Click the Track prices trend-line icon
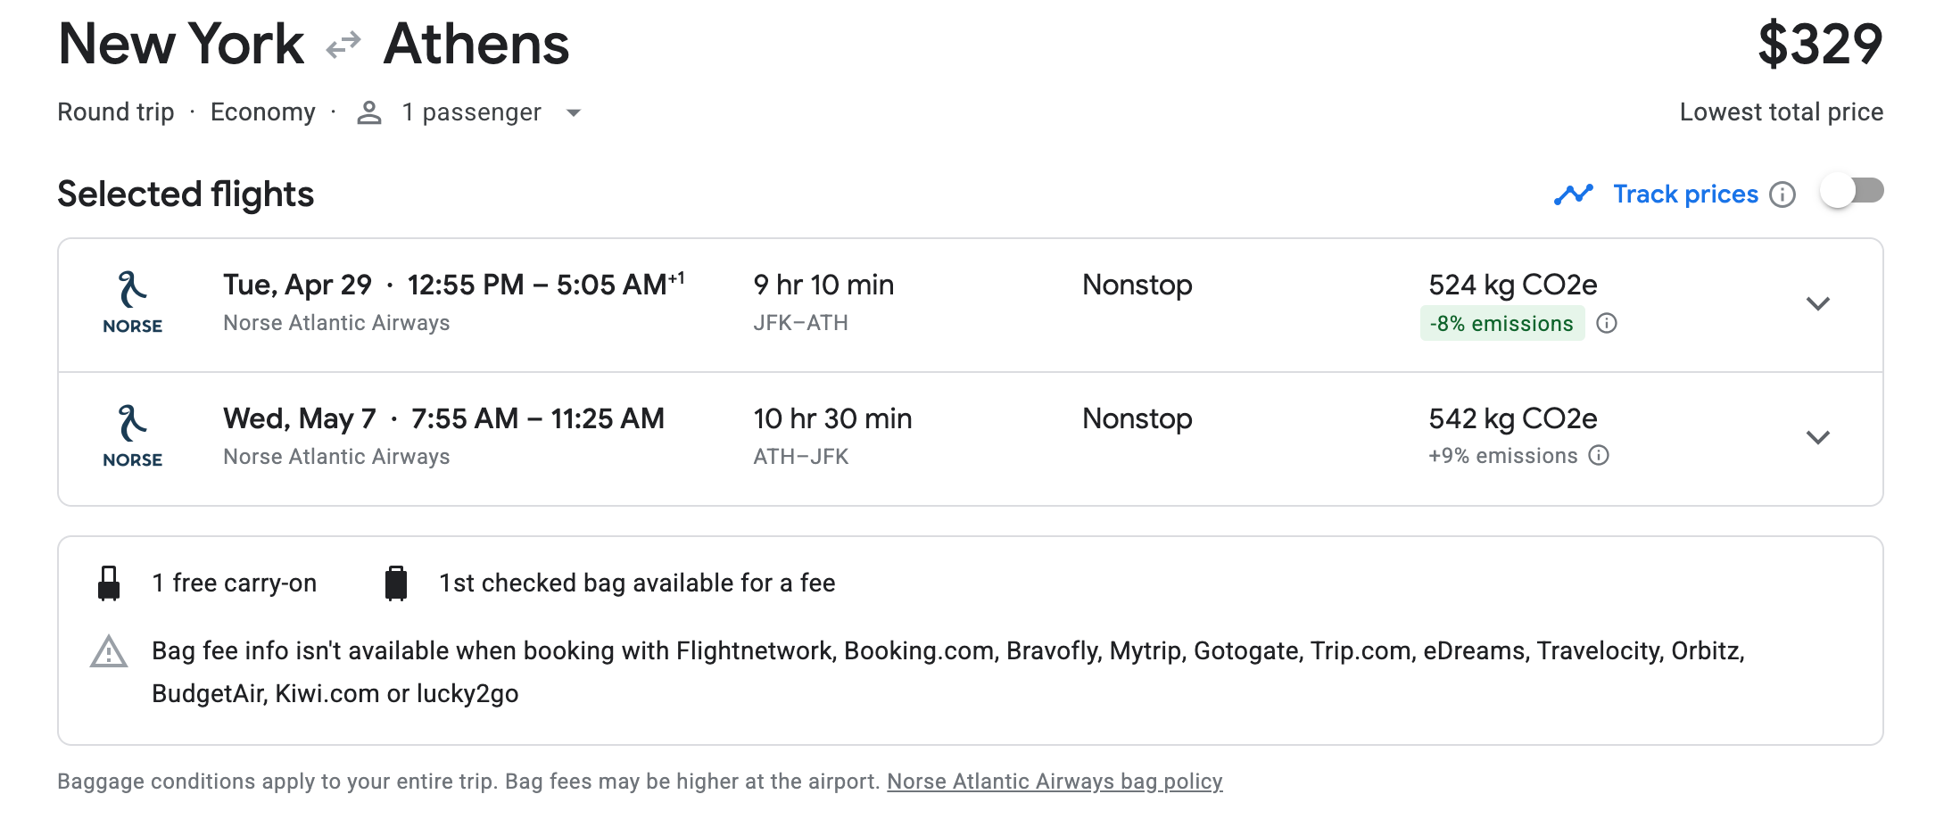The image size is (1952, 819). 1573,194
